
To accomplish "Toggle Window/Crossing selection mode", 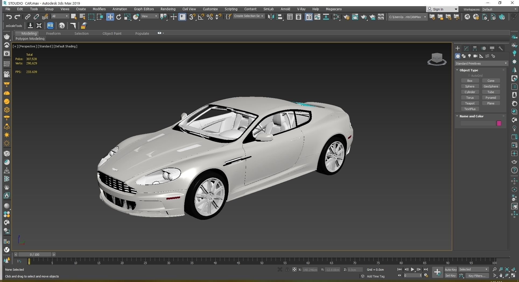I will 100,17.
